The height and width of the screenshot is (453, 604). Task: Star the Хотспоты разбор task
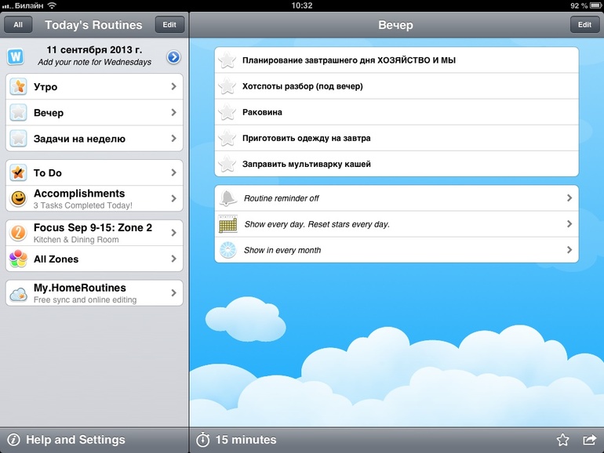click(x=227, y=86)
